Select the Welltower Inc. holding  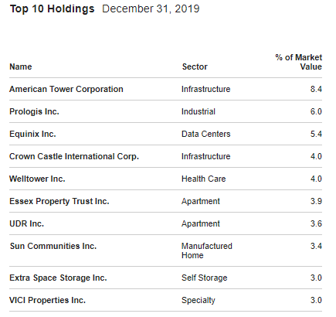click(37, 179)
